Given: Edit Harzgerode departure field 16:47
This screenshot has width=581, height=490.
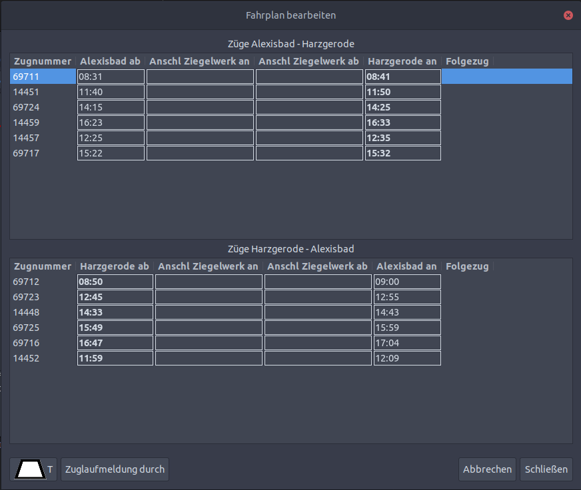Looking at the screenshot, I should 115,343.
